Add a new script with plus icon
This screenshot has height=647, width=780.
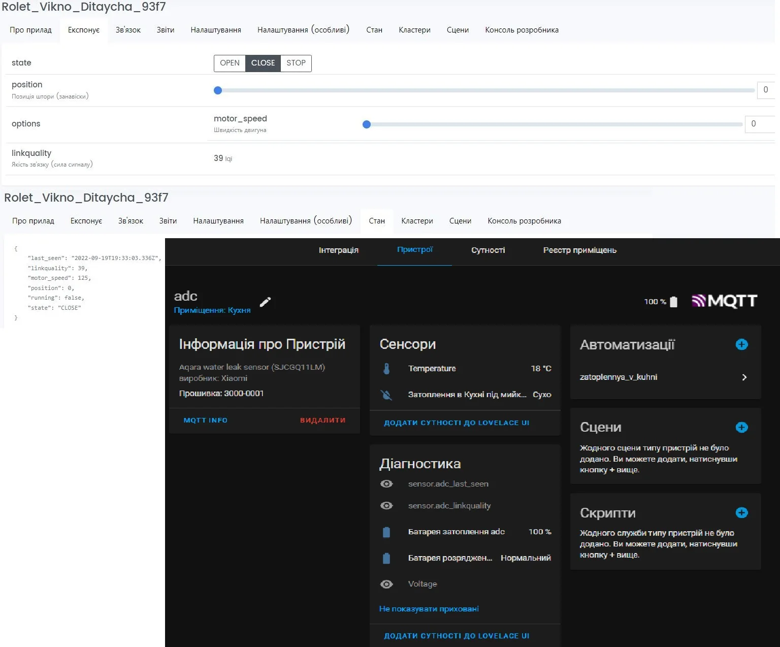click(x=741, y=512)
